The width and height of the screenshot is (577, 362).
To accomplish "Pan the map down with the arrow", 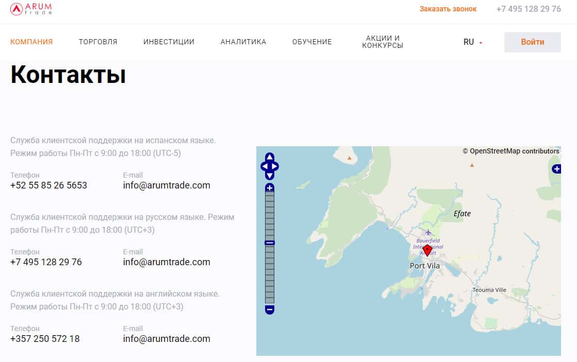I will point(270,176).
